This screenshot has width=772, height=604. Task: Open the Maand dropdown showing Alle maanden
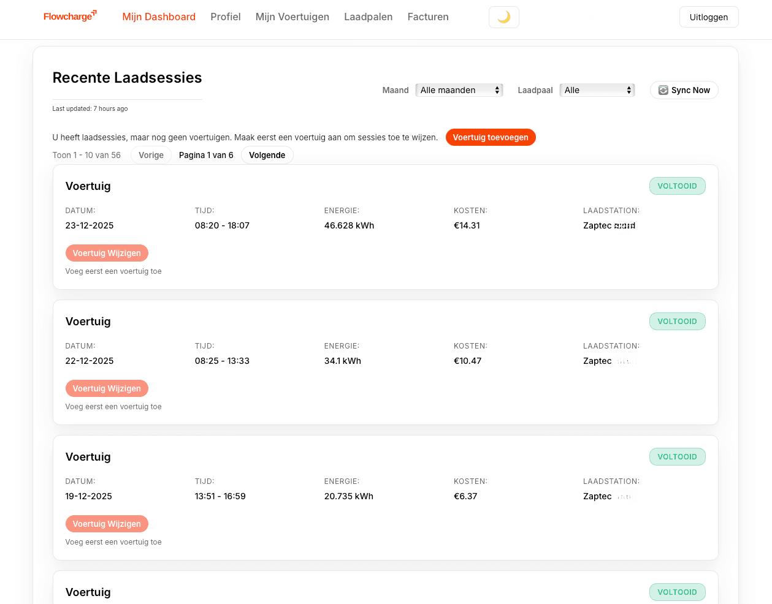tap(459, 90)
